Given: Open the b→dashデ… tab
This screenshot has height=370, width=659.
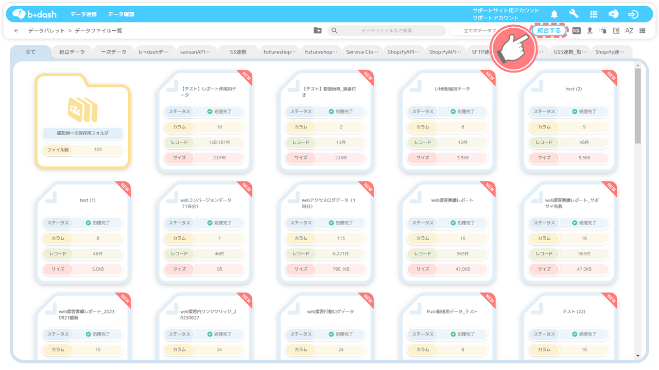Looking at the screenshot, I should point(154,52).
